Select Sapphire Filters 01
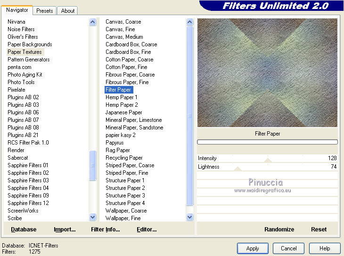The width and height of the screenshot is (344, 256). 28,165
